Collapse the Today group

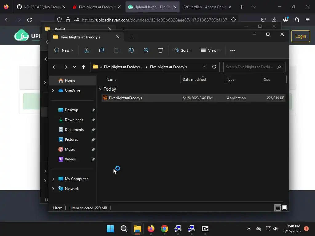[101, 89]
